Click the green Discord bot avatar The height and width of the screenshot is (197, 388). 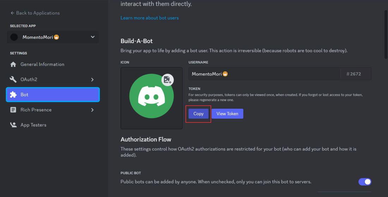click(151, 96)
